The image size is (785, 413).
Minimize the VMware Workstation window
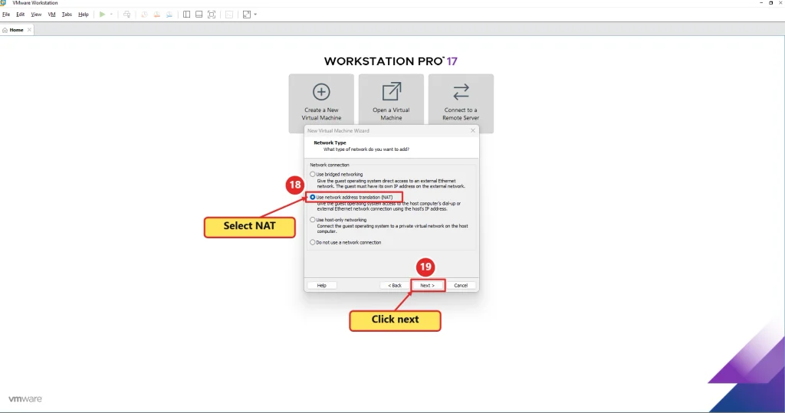pos(761,3)
